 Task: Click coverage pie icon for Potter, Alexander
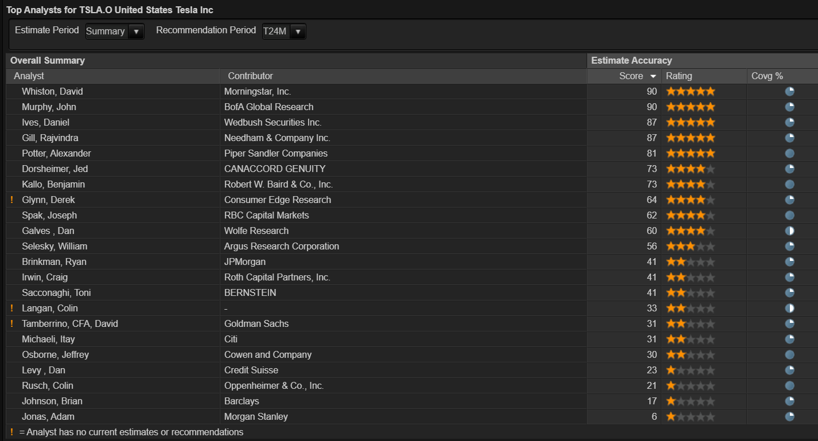click(x=790, y=153)
